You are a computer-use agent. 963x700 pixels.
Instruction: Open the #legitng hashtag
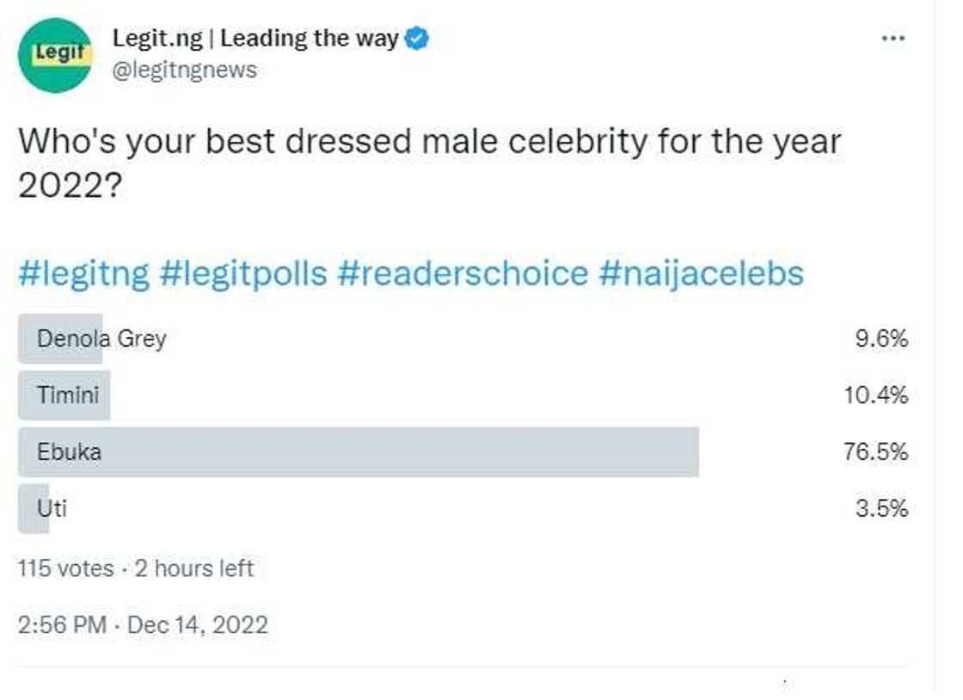click(83, 273)
